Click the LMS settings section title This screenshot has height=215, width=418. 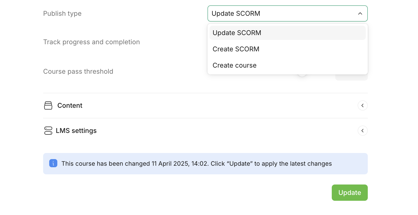click(x=76, y=131)
